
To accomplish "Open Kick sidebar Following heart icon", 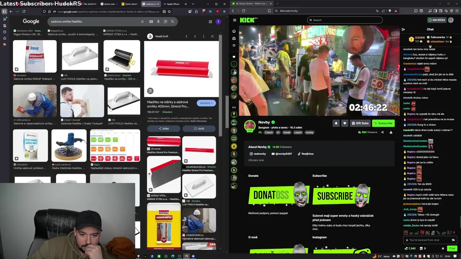I will [234, 45].
